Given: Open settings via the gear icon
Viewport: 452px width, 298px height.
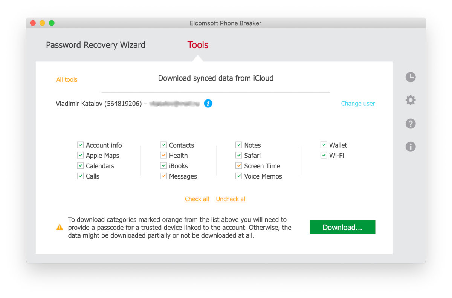Looking at the screenshot, I should (x=411, y=100).
